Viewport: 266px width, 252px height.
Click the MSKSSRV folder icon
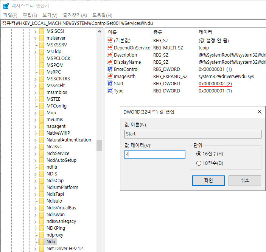coord(42,45)
